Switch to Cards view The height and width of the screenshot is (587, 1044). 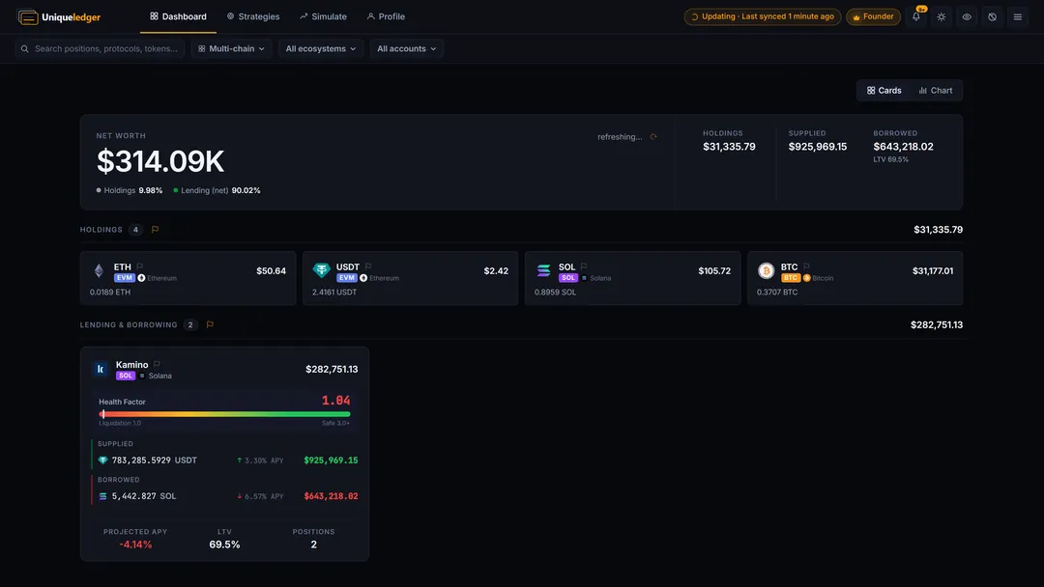pyautogui.click(x=884, y=91)
